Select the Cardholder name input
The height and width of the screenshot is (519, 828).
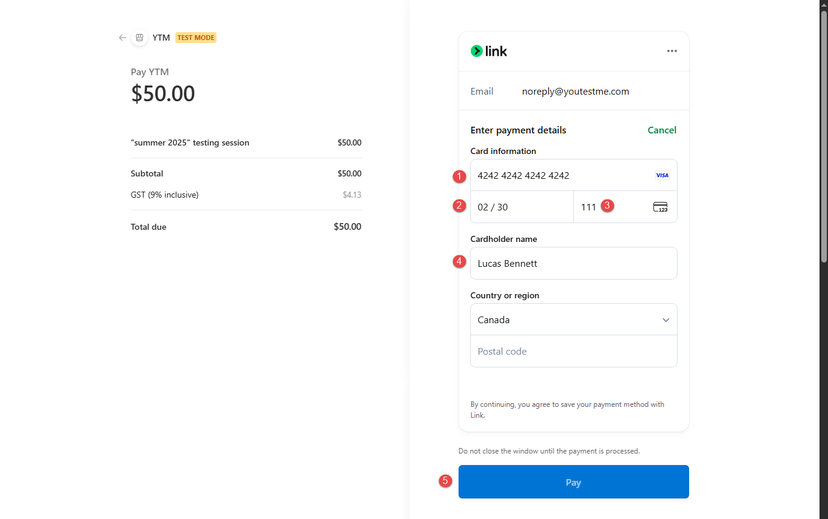point(573,263)
